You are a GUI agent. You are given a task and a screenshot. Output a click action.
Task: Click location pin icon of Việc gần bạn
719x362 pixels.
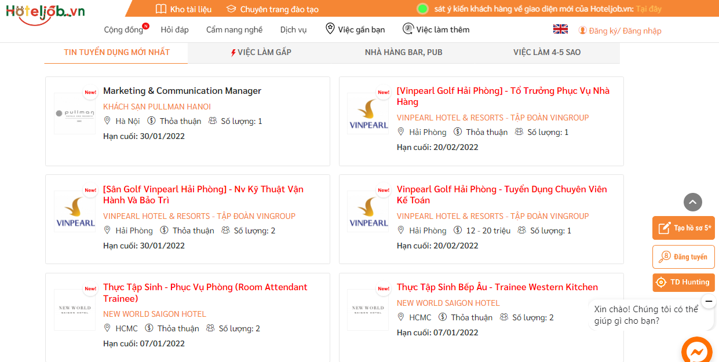tap(330, 28)
